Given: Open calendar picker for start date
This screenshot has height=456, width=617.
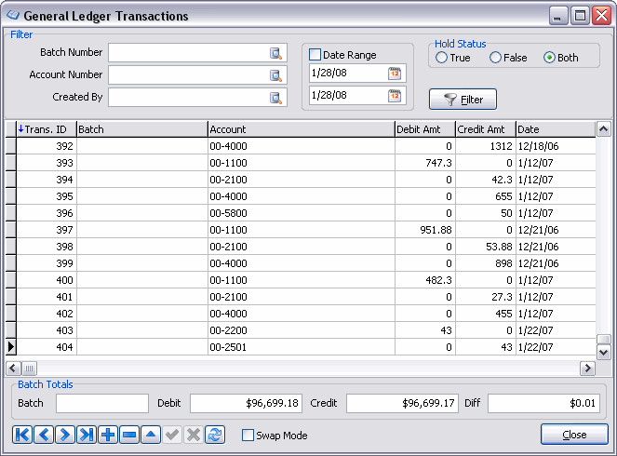Looking at the screenshot, I should click(395, 74).
